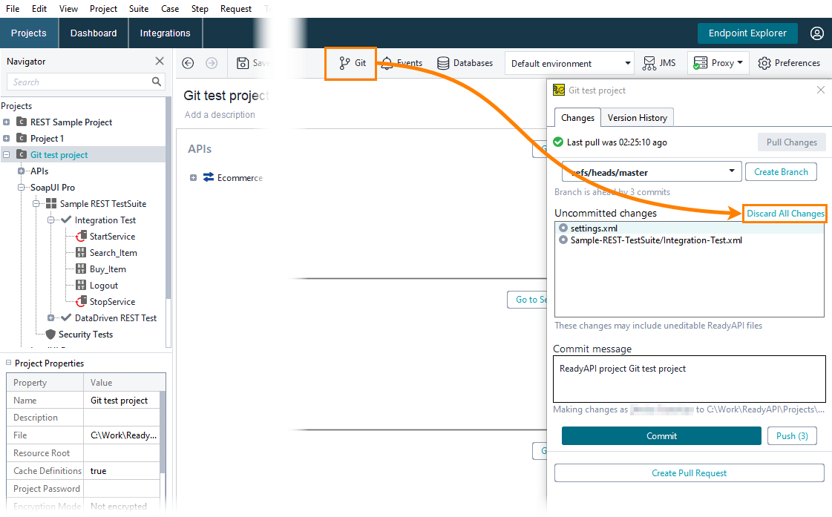Go back with the left arrow icon
Image resolution: width=832 pixels, height=517 pixels.
(188, 63)
